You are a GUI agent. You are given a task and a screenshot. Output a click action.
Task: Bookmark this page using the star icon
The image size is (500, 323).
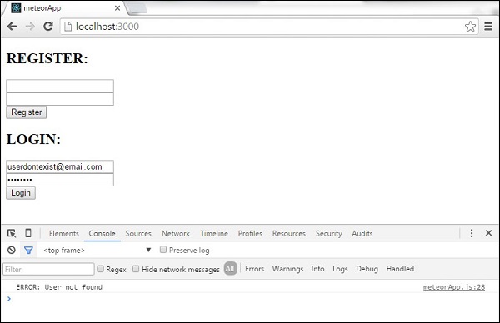pos(470,27)
